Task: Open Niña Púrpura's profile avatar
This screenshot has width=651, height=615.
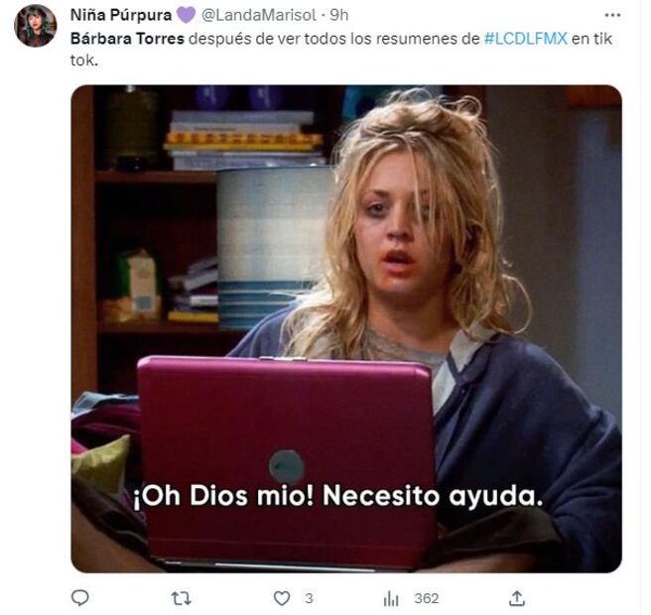Action: [35, 26]
